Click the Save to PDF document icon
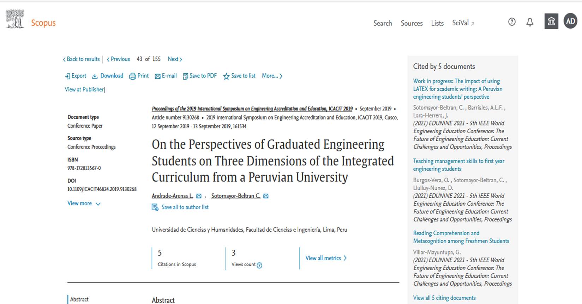Image resolution: width=582 pixels, height=304 pixels. [x=185, y=76]
